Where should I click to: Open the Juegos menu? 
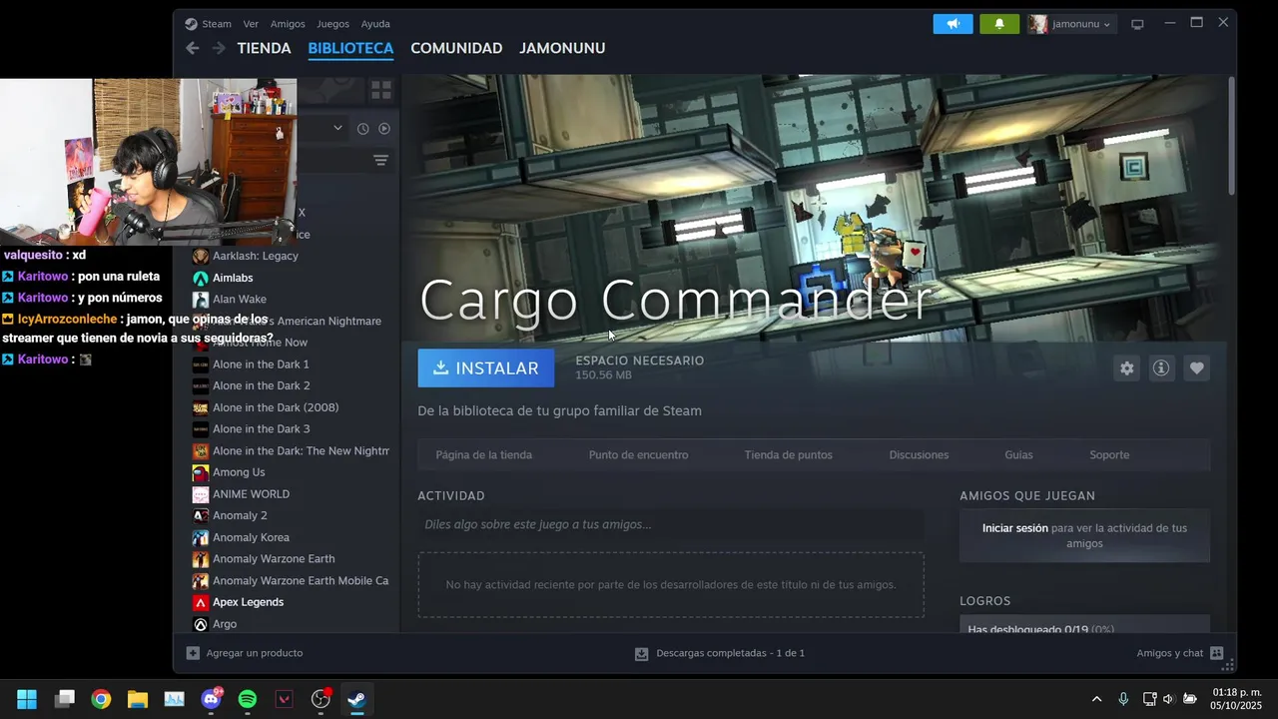tap(332, 24)
